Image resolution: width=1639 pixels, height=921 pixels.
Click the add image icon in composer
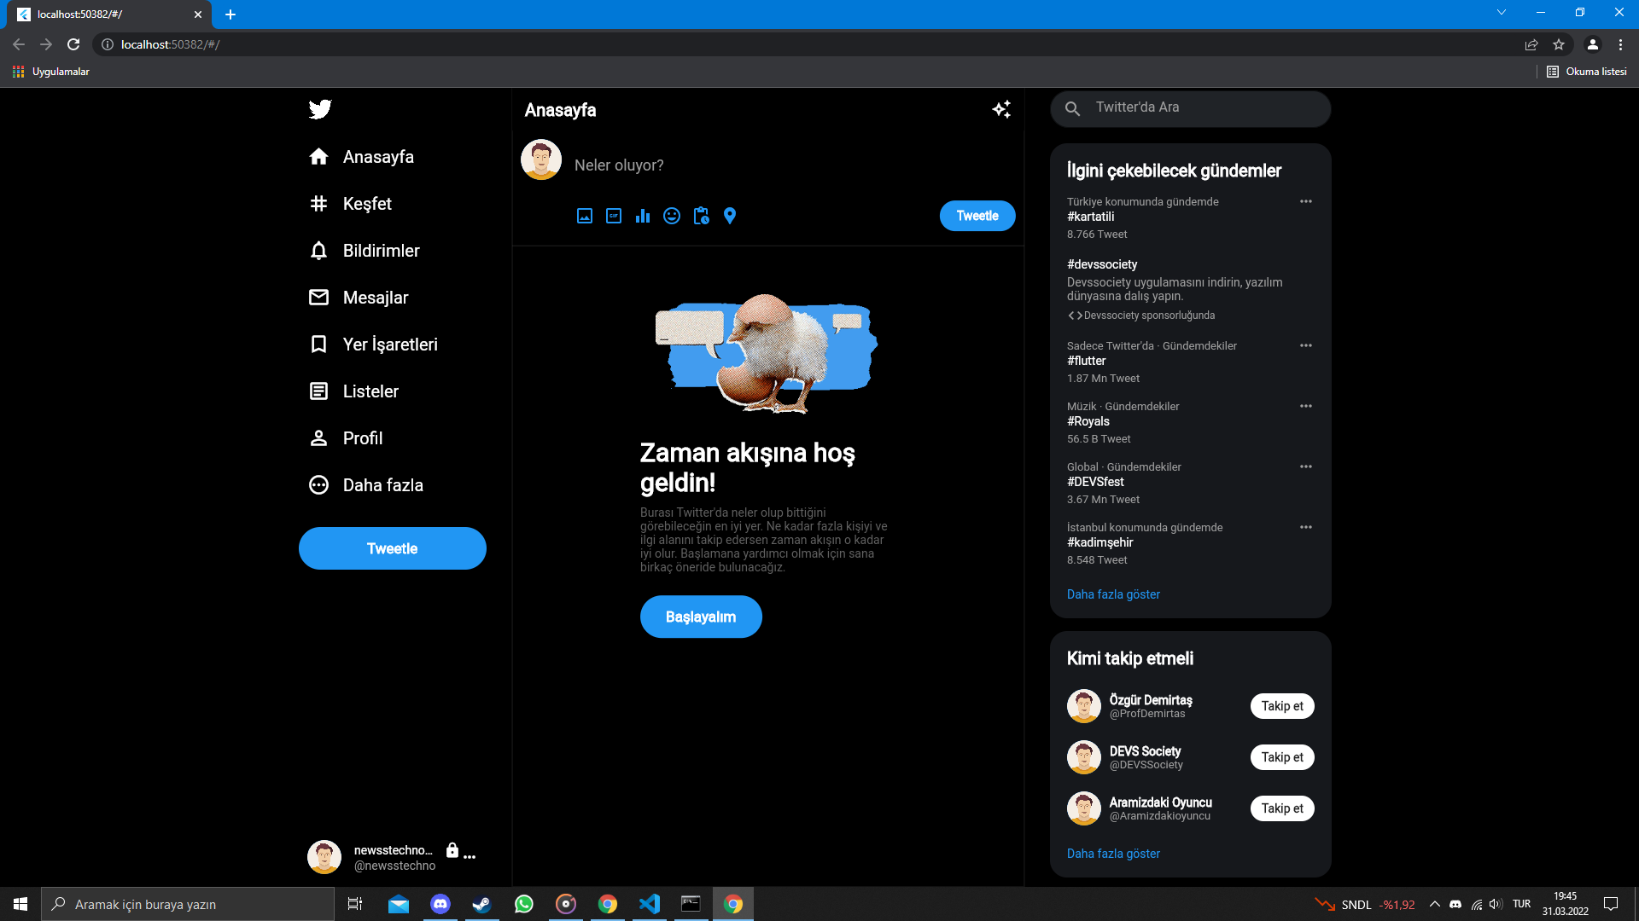[x=585, y=216]
